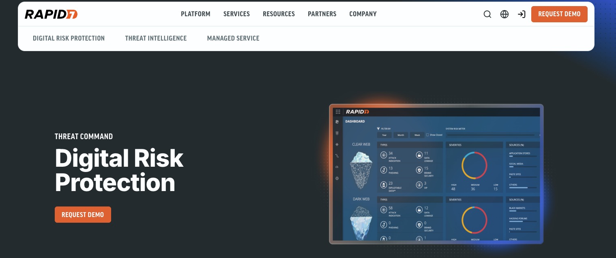Viewport: 616px width, 258px height.
Task: Open the app grid icon beside the Rapid7 logo
Action: (337, 112)
